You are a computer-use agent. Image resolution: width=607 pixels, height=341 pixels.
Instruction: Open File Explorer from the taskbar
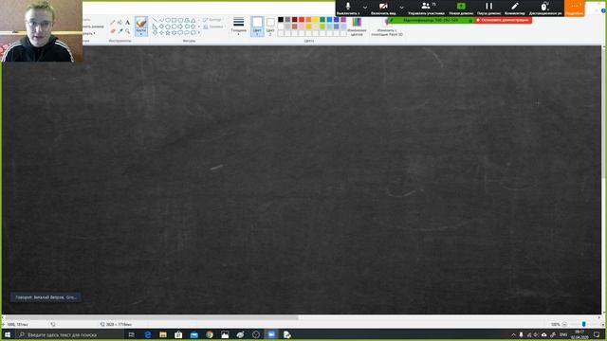(x=163, y=334)
